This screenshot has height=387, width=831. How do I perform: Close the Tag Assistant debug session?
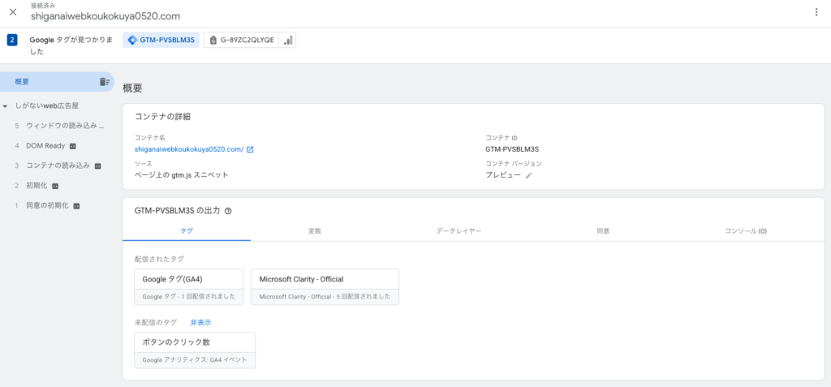[x=13, y=12]
